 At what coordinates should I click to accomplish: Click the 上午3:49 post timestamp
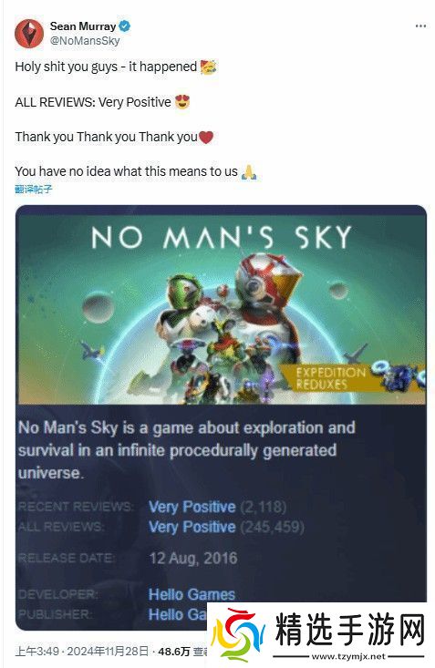(36, 652)
